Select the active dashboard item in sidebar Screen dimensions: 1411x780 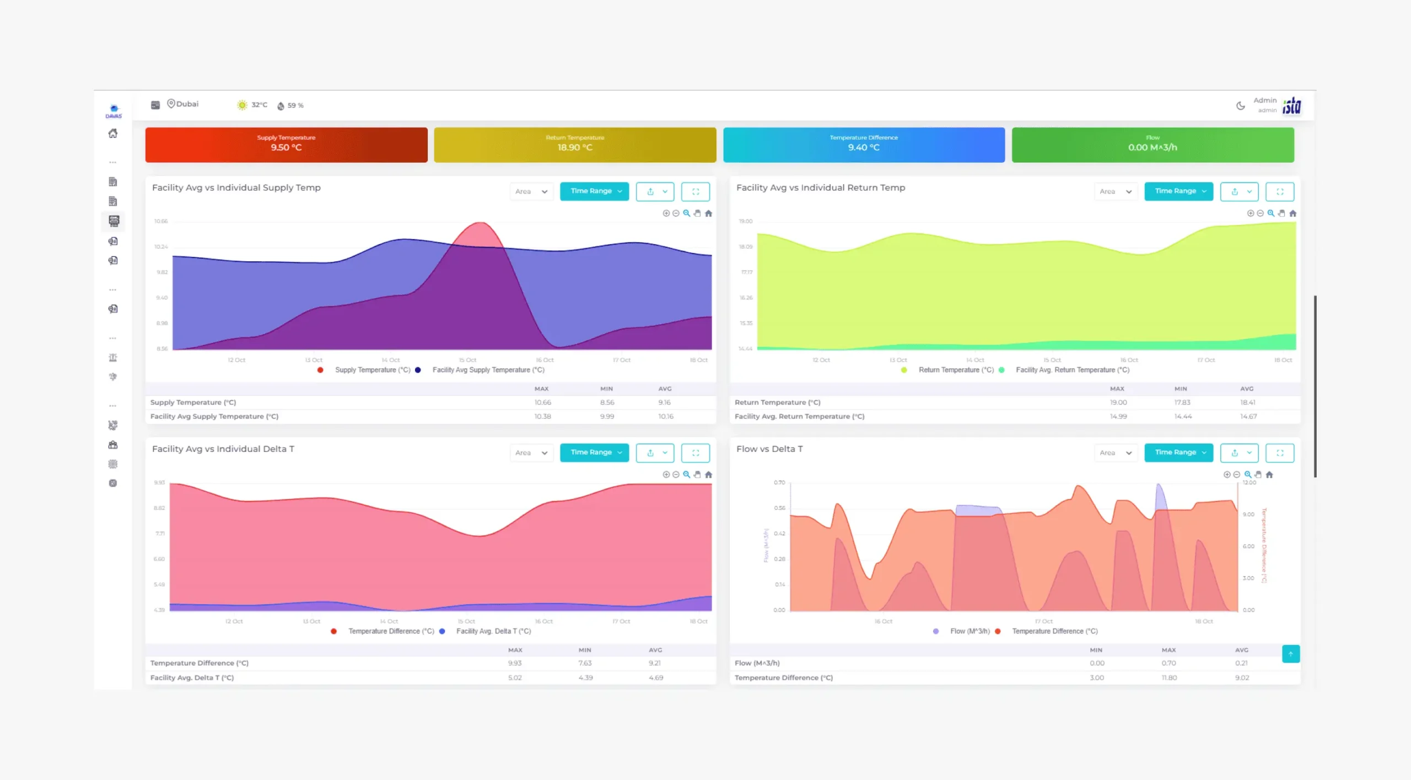point(114,221)
